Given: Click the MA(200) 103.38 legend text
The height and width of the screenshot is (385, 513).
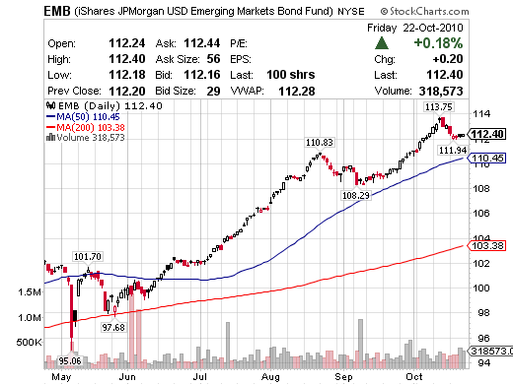Looking at the screenshot, I should pos(91,127).
